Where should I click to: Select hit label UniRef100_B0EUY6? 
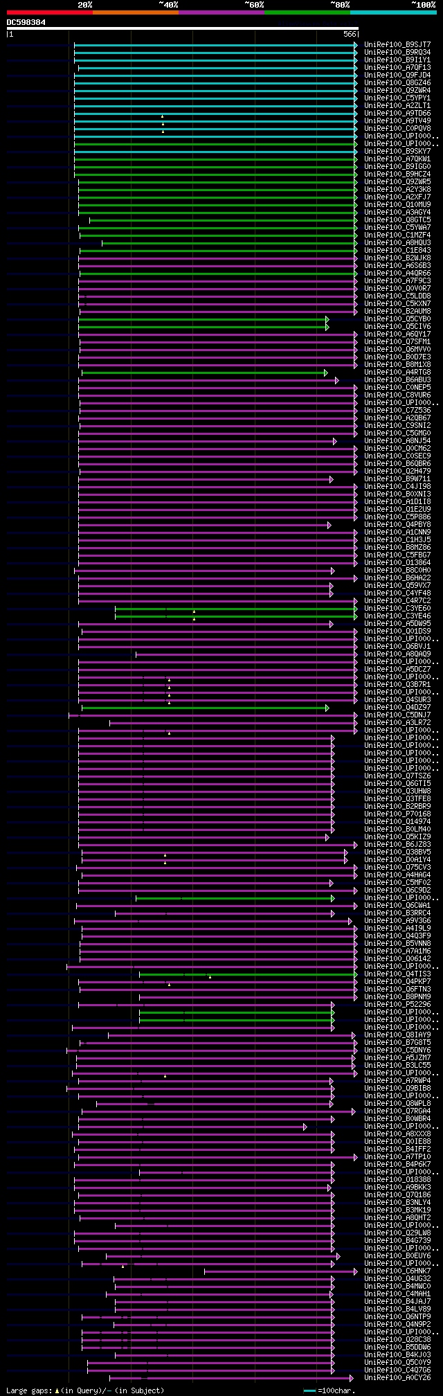pyautogui.click(x=397, y=1256)
